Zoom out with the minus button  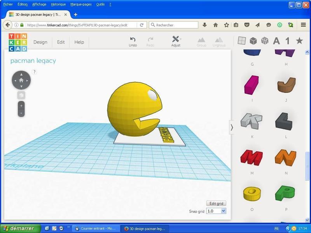click(x=21, y=113)
